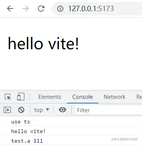Screen dimensions: 142x145
Task: Open the Network tab
Action: click(115, 97)
